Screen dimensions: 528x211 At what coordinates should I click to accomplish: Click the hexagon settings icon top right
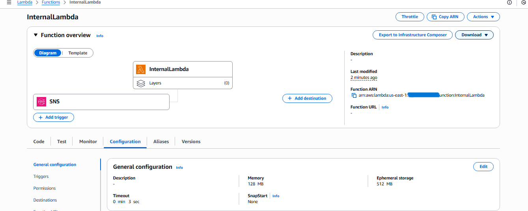[x=524, y=2]
